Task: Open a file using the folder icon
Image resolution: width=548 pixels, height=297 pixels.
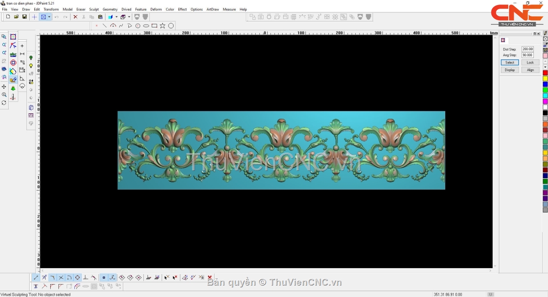Action: tap(16, 17)
